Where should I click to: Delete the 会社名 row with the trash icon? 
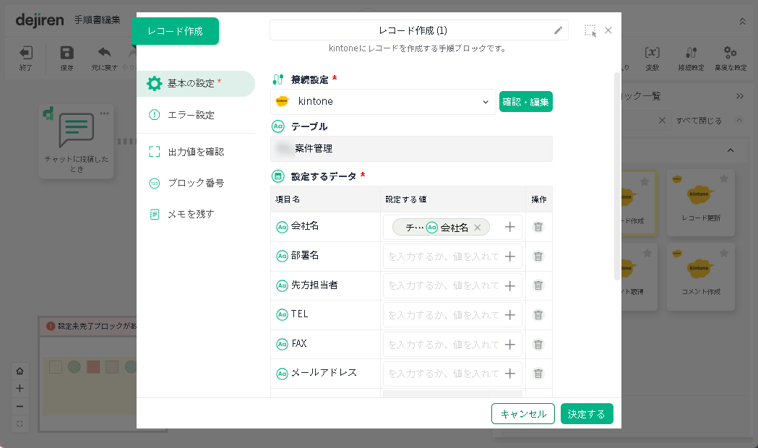[538, 227]
